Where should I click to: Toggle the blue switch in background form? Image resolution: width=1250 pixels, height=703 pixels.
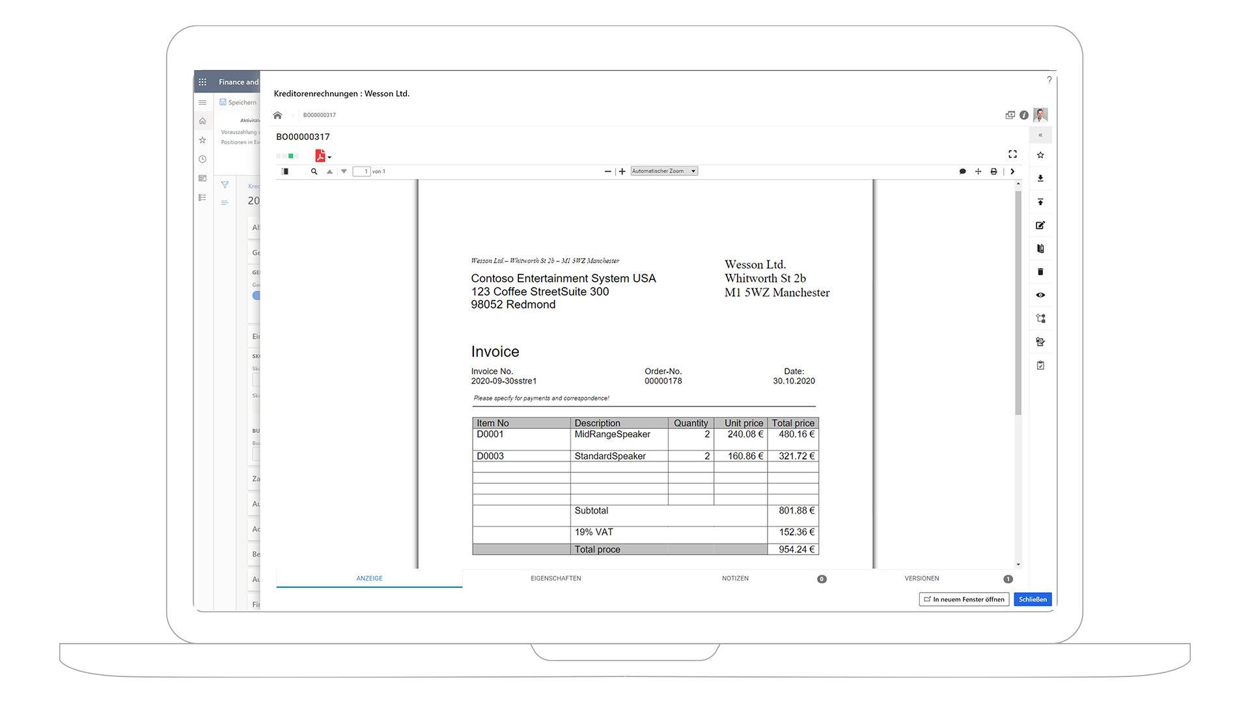[x=257, y=296]
